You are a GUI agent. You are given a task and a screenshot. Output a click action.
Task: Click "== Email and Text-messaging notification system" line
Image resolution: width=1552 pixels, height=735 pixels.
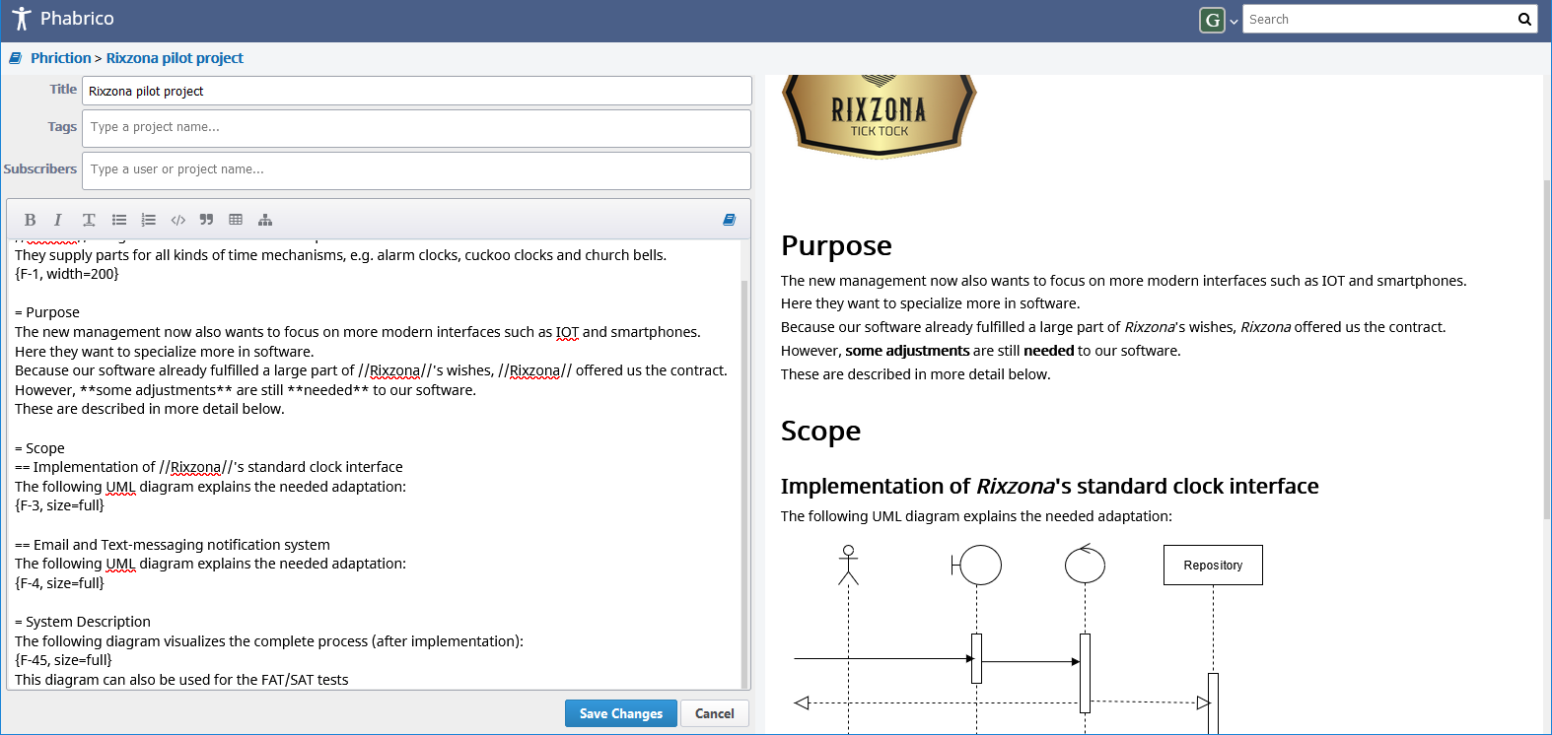(x=173, y=545)
